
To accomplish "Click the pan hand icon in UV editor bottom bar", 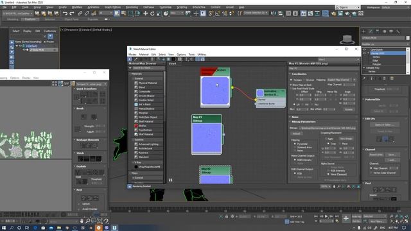I will click(82, 221).
